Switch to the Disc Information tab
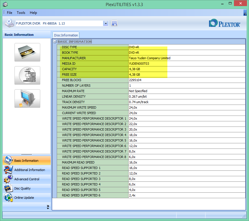Viewport: 249px width, 221px height. click(x=66, y=35)
